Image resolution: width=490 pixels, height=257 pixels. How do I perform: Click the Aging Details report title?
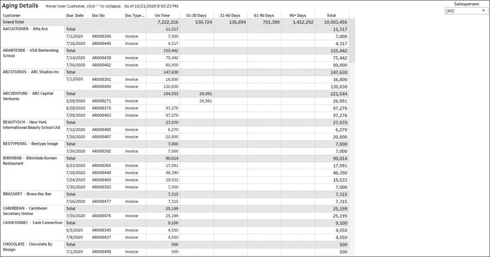pos(21,6)
